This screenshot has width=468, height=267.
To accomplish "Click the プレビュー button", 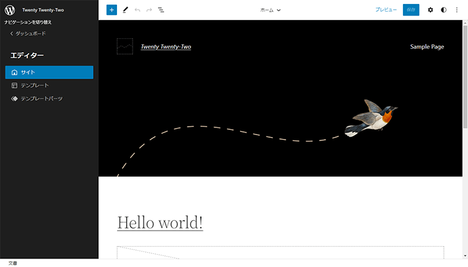I will (x=385, y=10).
